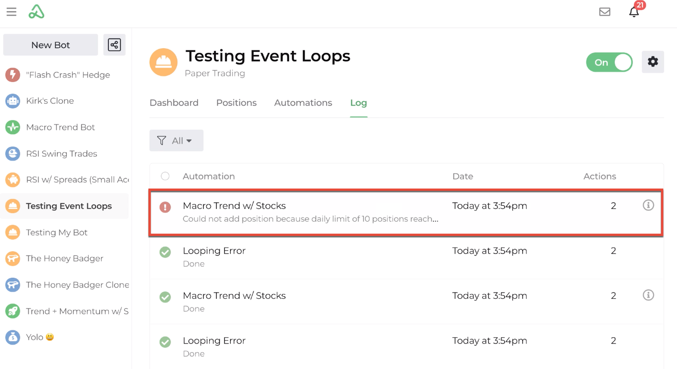Viewport: 677px width, 369px height.
Task: Click Kirk's Clone robot icon
Action: coord(13,101)
